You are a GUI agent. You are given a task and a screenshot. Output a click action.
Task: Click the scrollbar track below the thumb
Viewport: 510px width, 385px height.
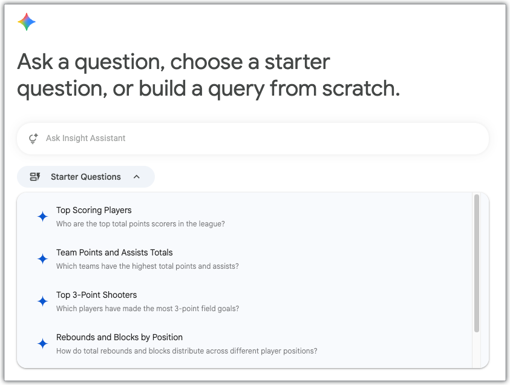(477, 350)
